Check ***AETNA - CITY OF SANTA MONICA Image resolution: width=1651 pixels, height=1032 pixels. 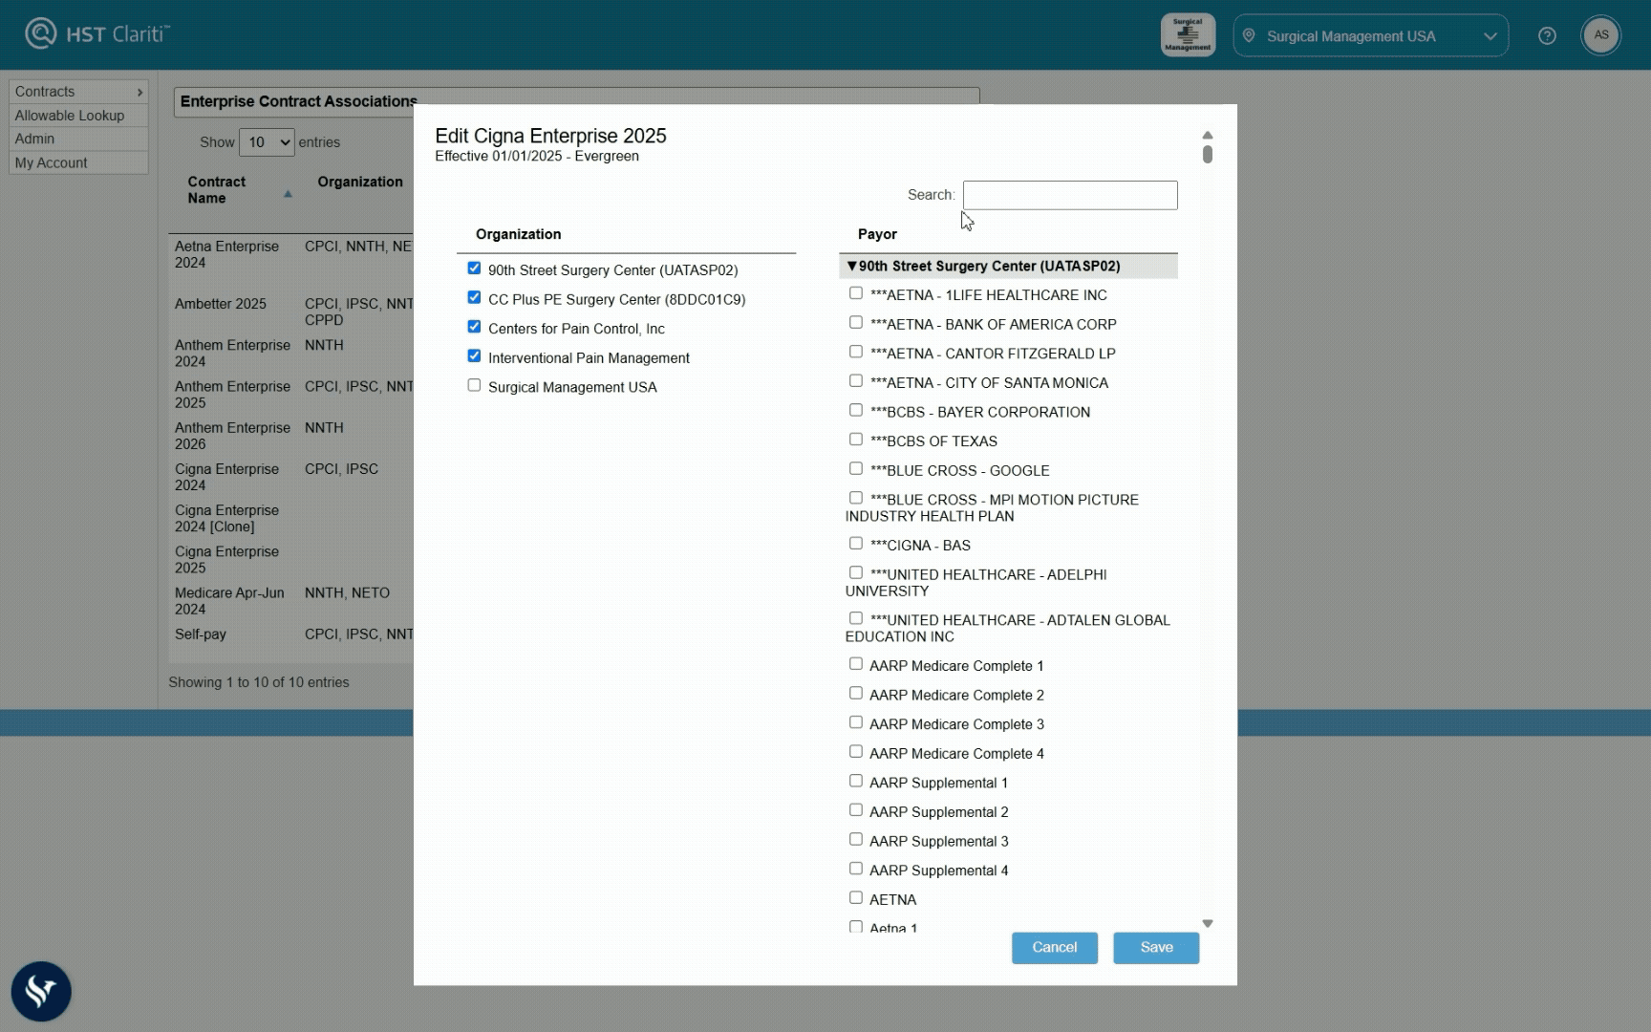[x=856, y=381]
